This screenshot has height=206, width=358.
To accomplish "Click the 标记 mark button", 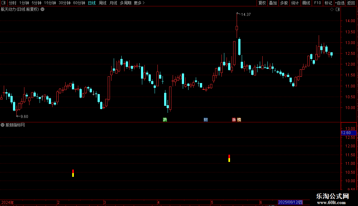I will point(328,3).
